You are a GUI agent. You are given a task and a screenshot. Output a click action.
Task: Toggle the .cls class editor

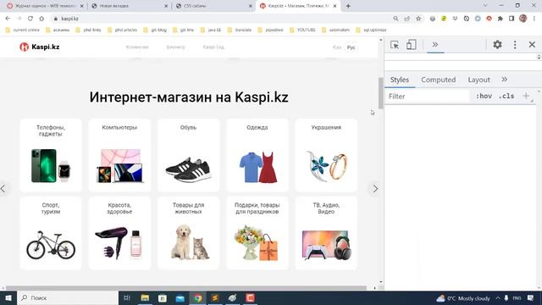506,96
